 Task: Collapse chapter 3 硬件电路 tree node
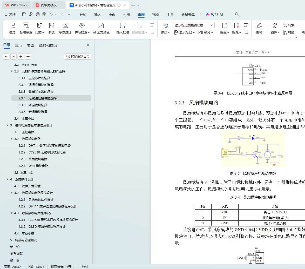(x=7, y=125)
